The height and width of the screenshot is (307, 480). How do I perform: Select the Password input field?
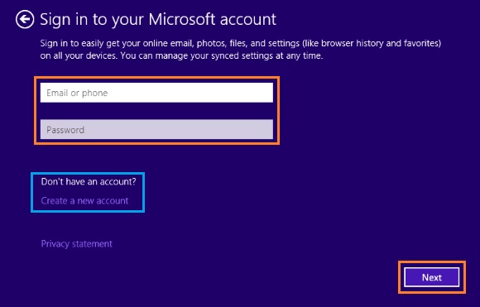point(156,129)
